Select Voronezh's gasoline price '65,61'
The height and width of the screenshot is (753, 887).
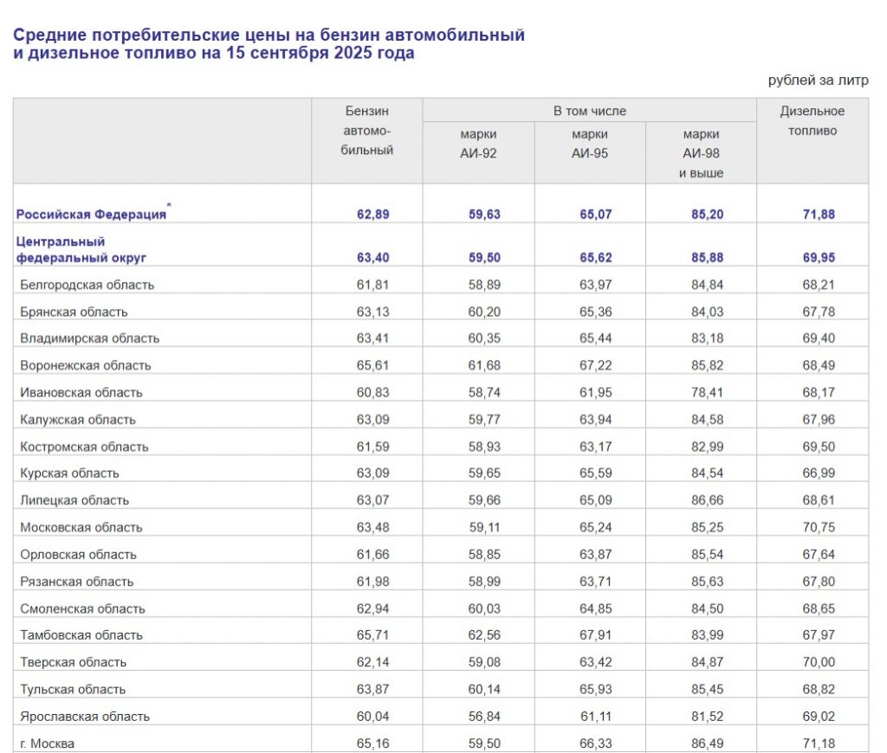[x=372, y=365]
